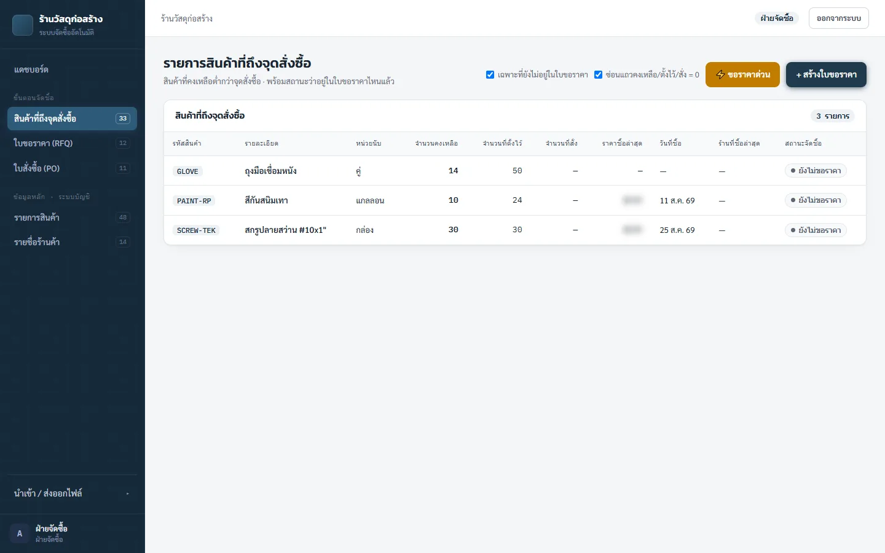This screenshot has width=885, height=553.
Task: Click the ฝ่ายจัดซื้อ badge in top bar
Action: tap(777, 18)
